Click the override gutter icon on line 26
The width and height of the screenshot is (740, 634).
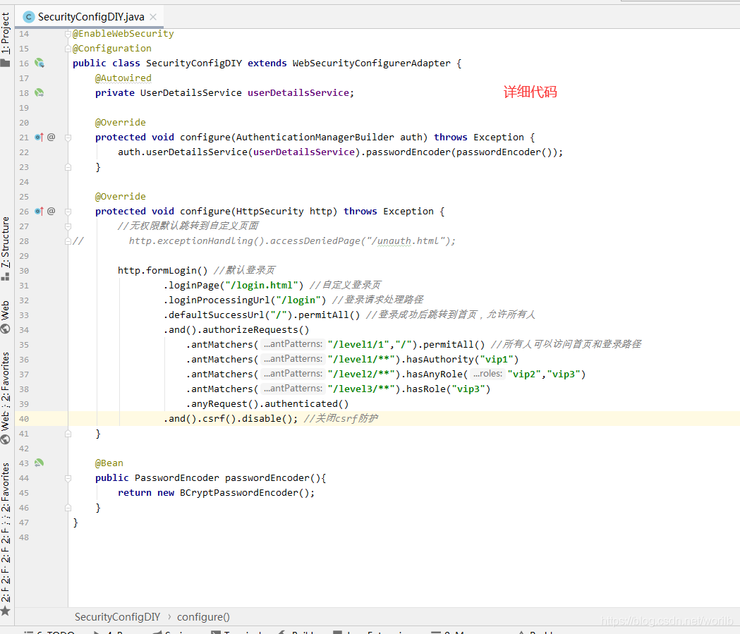tap(40, 211)
